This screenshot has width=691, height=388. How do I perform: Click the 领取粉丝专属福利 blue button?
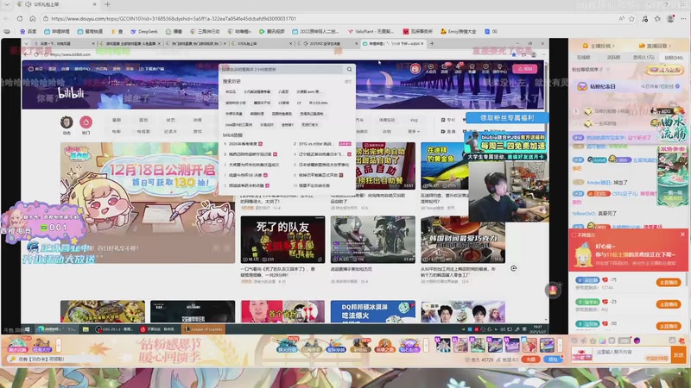point(507,118)
